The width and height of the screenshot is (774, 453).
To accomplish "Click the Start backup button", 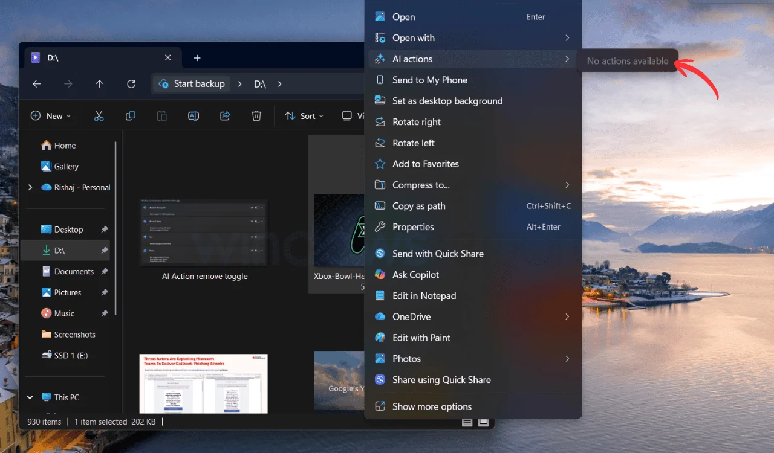I will pos(192,84).
